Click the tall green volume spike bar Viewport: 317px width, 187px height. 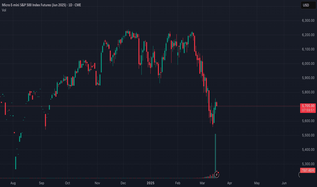(215, 154)
